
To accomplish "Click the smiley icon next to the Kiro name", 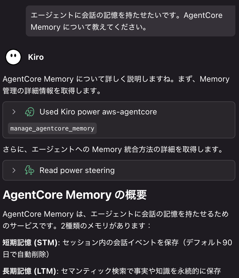I will (x=13, y=57).
